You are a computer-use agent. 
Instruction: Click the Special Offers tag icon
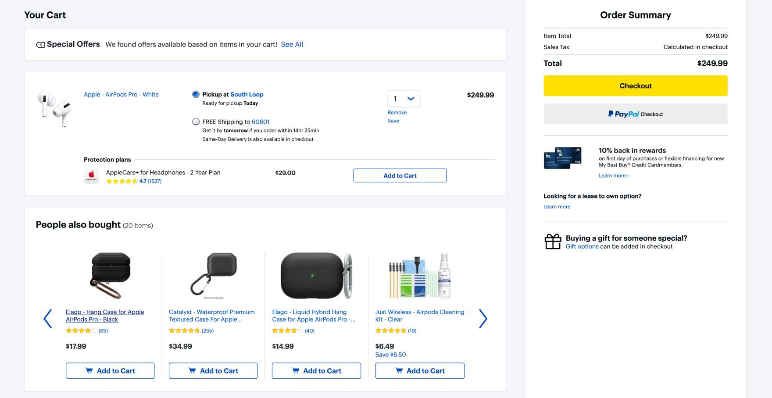[x=40, y=45]
